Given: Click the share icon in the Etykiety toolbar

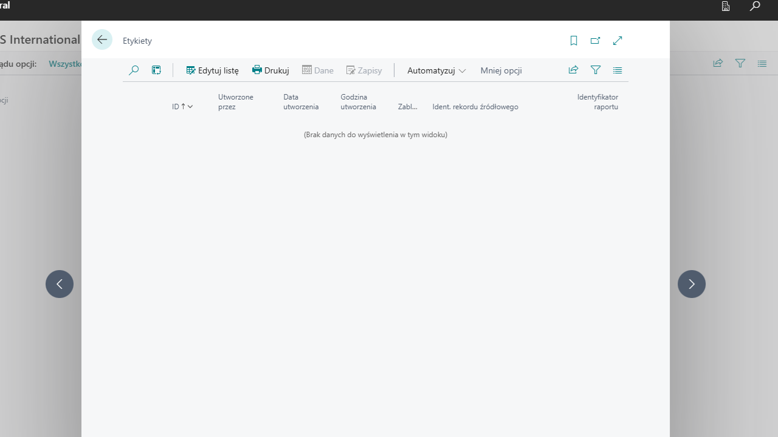Looking at the screenshot, I should (573, 70).
